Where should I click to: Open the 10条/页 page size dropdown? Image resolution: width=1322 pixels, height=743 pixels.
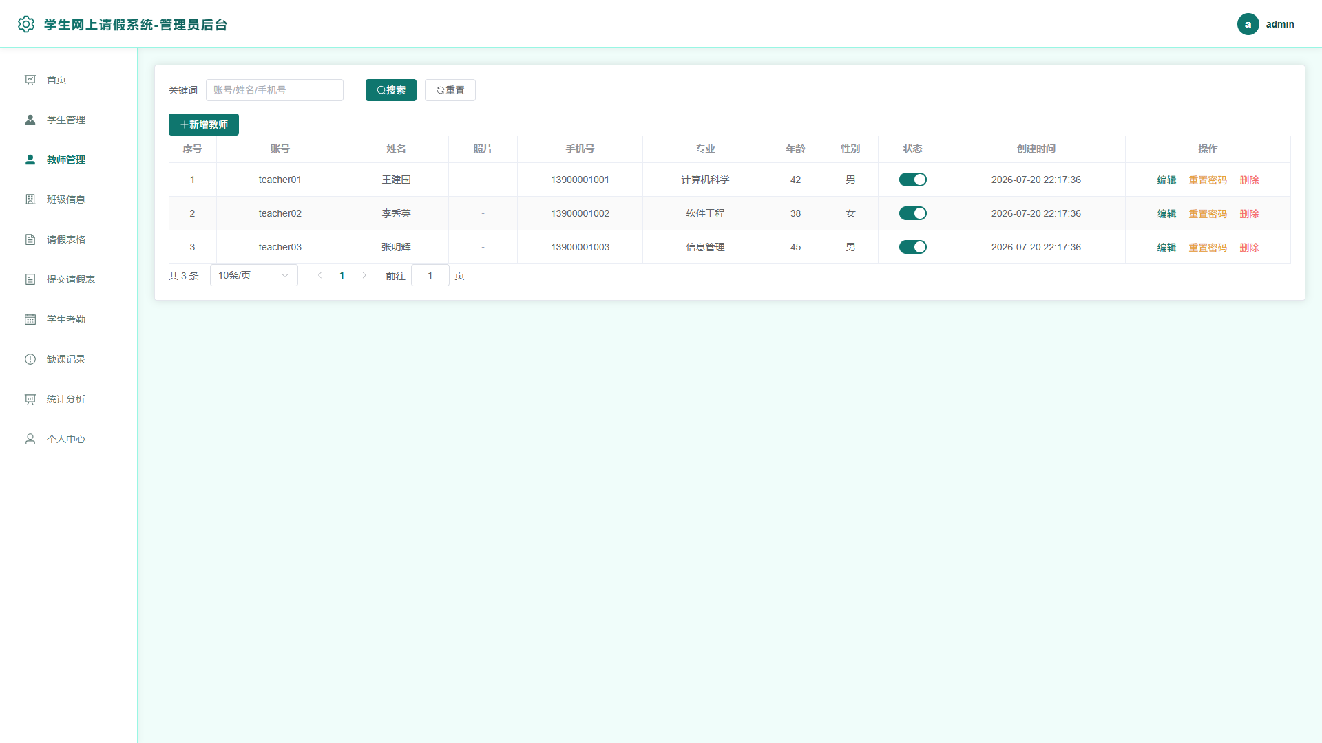(254, 275)
